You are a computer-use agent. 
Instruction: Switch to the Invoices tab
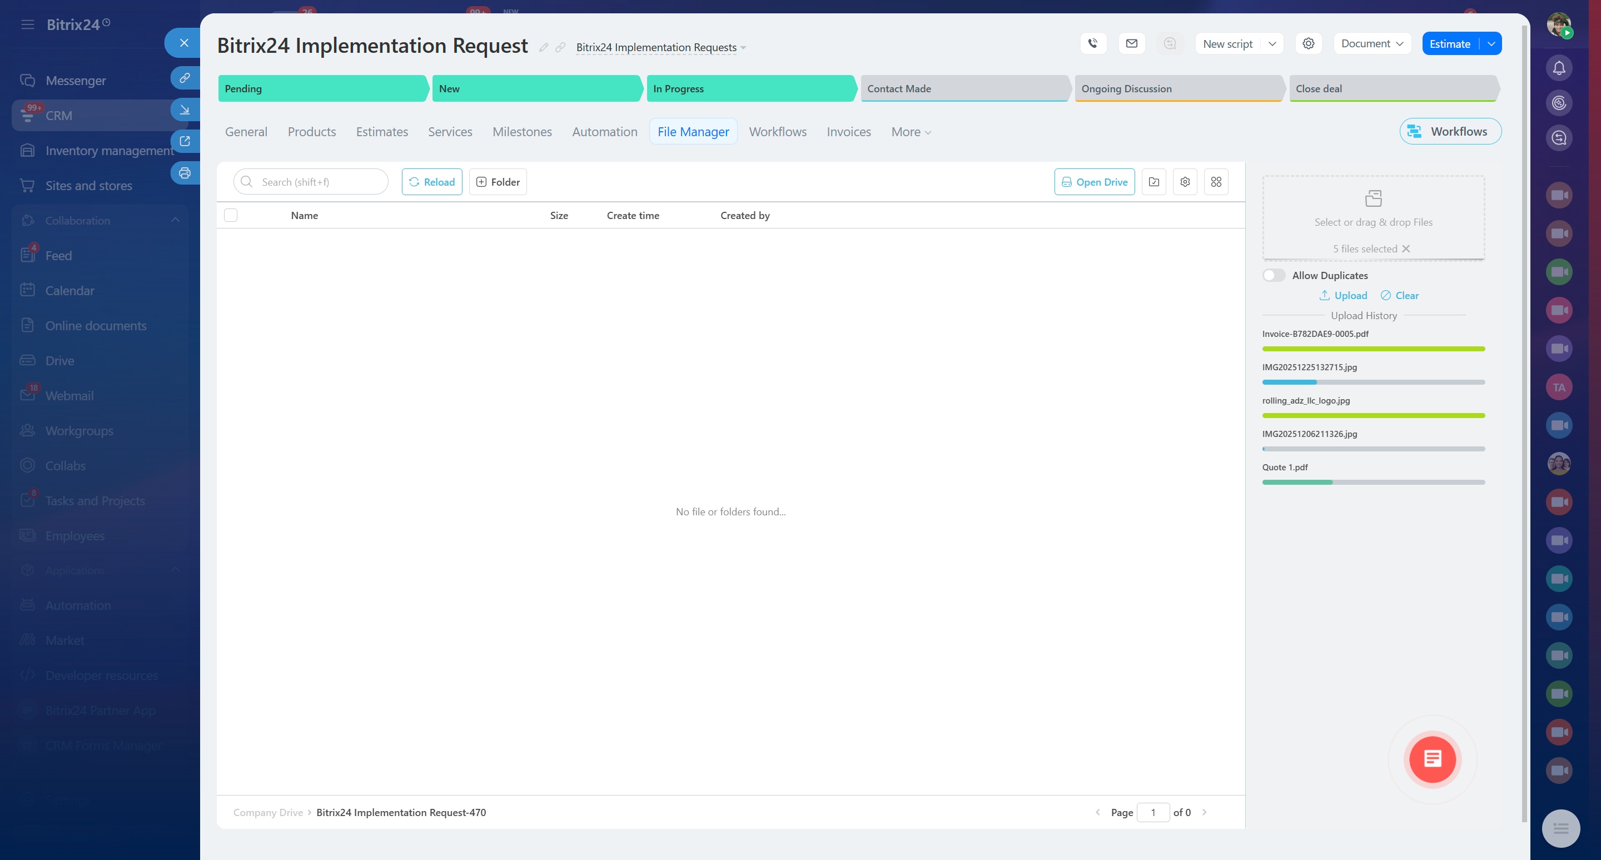pyautogui.click(x=848, y=132)
